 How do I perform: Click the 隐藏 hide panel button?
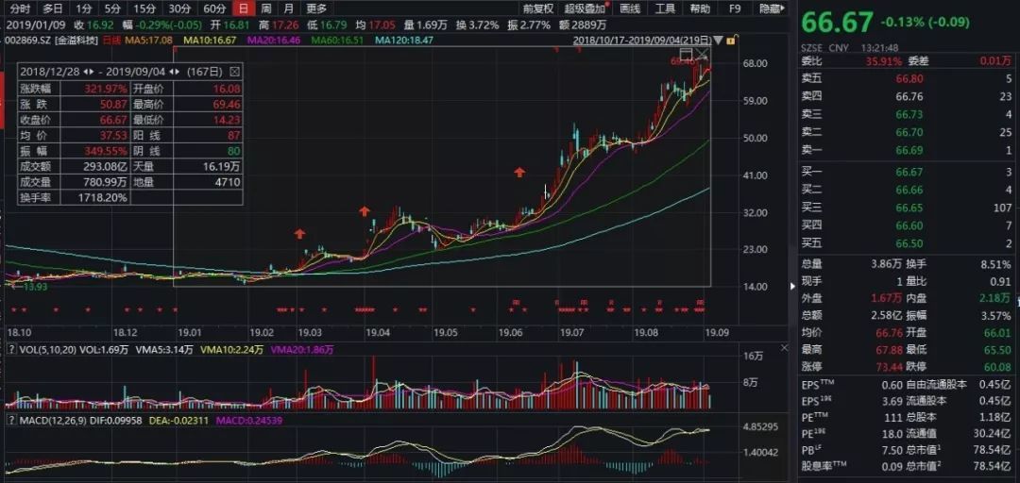tap(770, 8)
